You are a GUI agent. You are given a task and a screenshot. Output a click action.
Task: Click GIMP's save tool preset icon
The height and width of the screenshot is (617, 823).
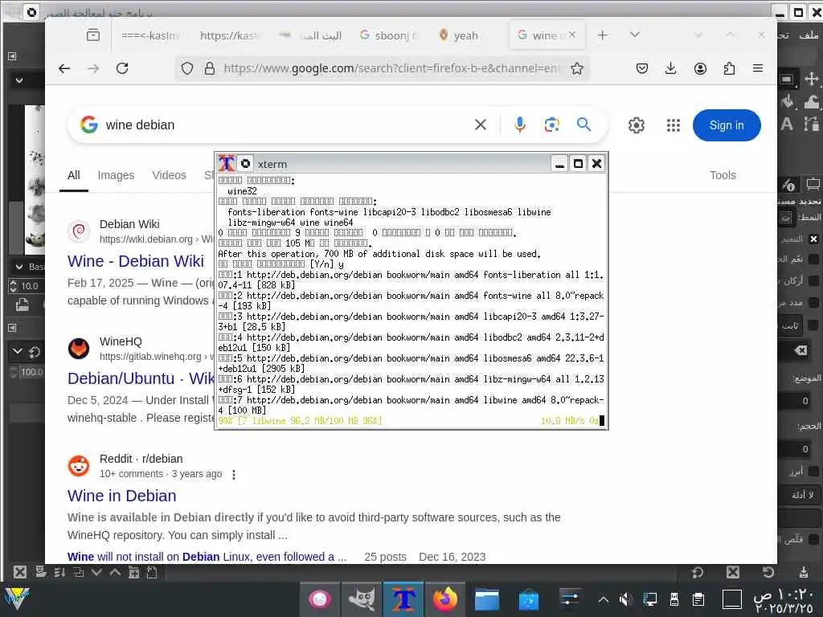coord(803,572)
